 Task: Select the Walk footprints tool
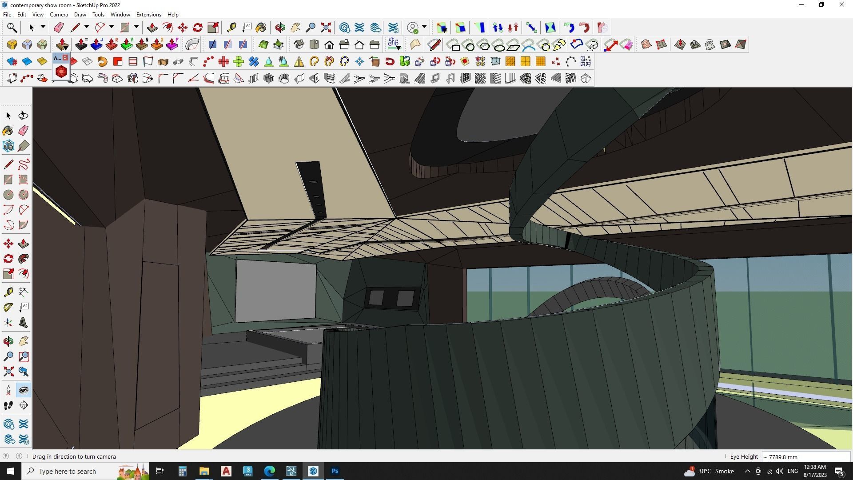(x=8, y=405)
